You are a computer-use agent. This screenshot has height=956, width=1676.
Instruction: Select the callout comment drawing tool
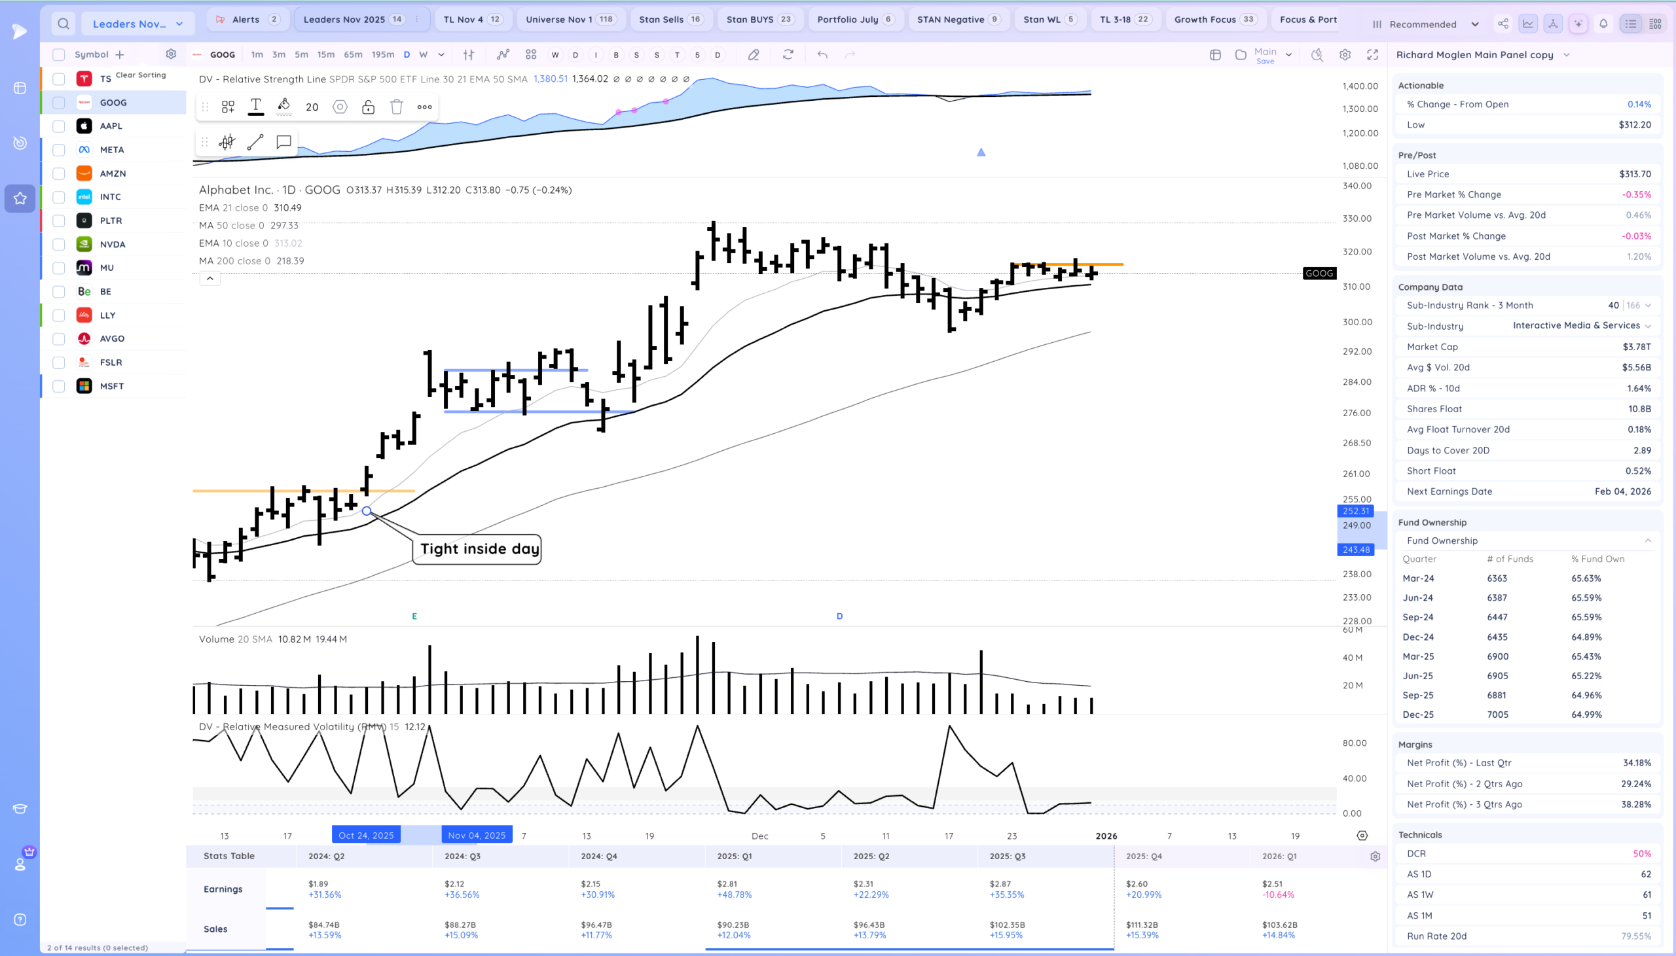(x=283, y=142)
